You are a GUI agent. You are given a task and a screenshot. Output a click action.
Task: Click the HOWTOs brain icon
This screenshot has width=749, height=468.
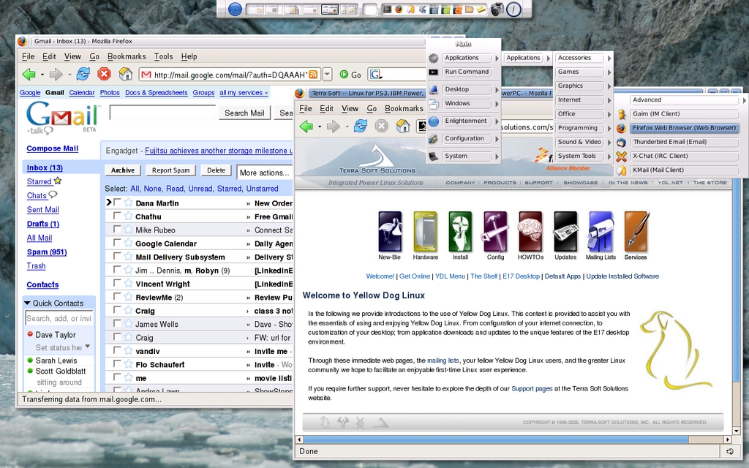pos(530,231)
